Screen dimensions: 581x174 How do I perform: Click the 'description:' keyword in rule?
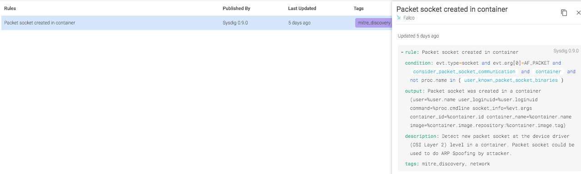pos(422,136)
